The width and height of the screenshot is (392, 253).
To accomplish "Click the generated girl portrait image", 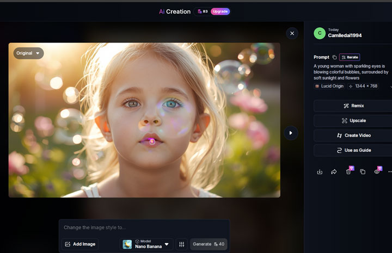I will click(x=144, y=120).
